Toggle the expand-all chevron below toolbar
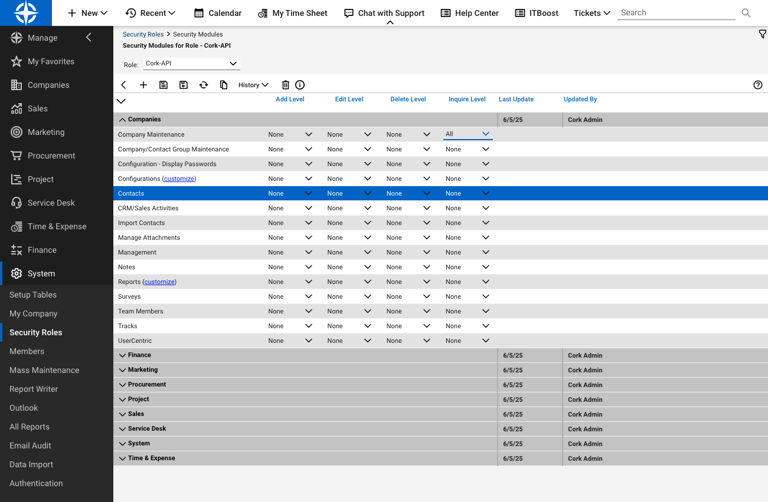Viewport: 768px width, 502px height. pyautogui.click(x=121, y=101)
